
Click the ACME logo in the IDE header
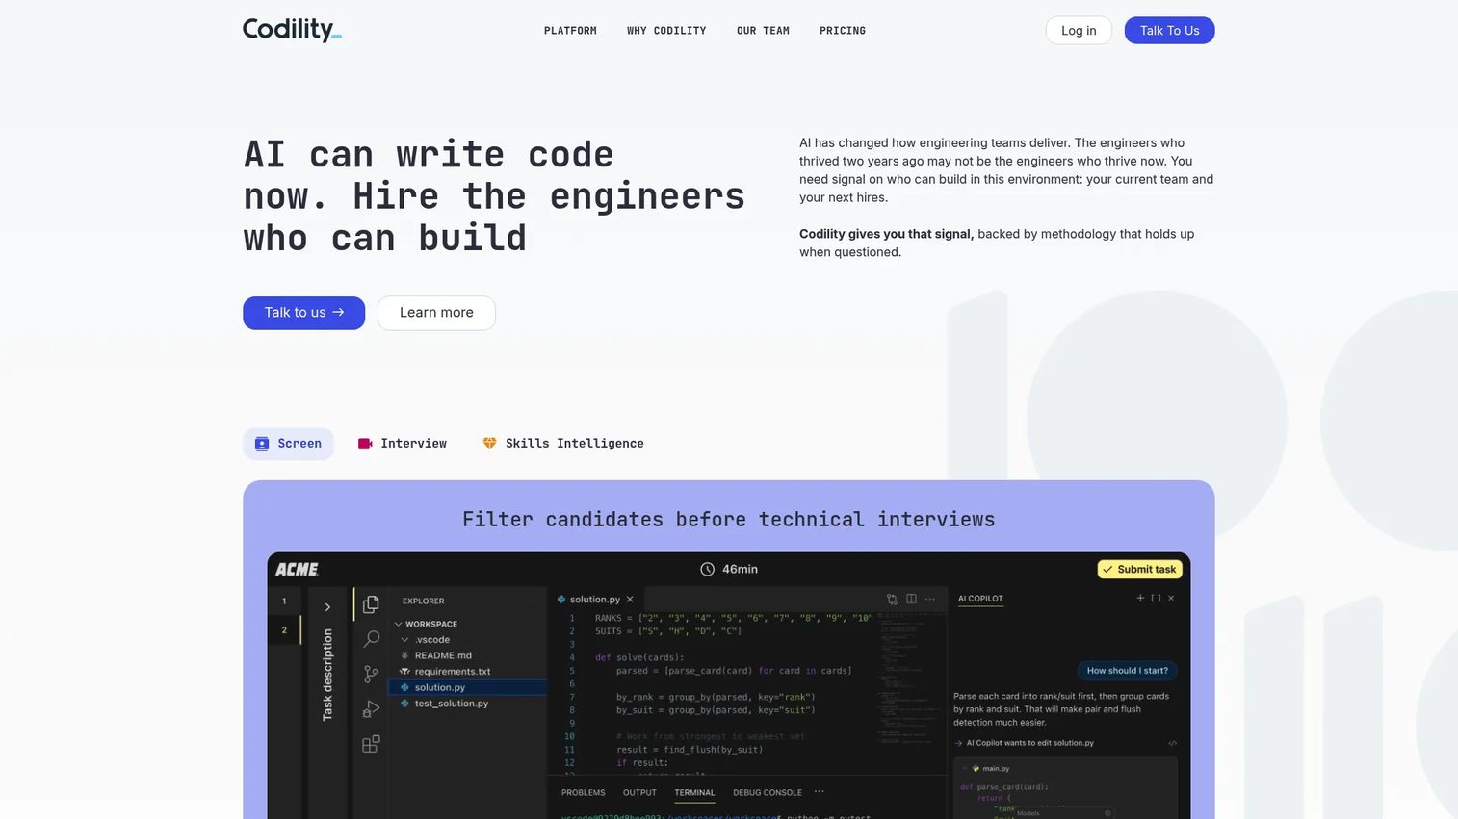(x=298, y=570)
